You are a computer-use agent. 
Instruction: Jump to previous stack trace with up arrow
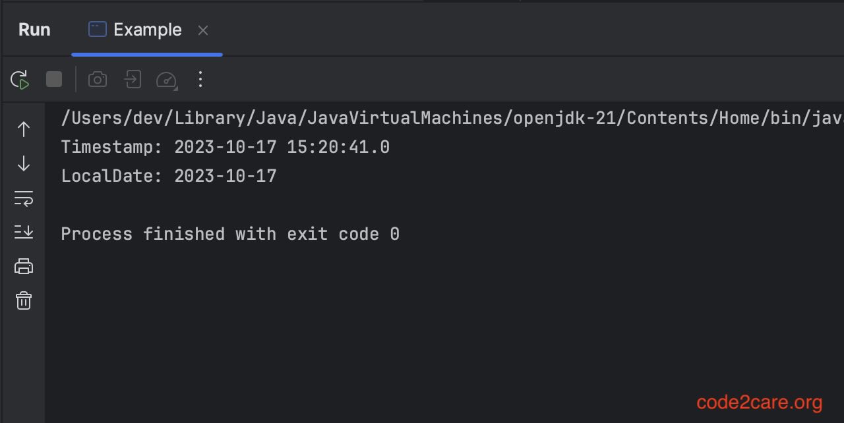24,129
